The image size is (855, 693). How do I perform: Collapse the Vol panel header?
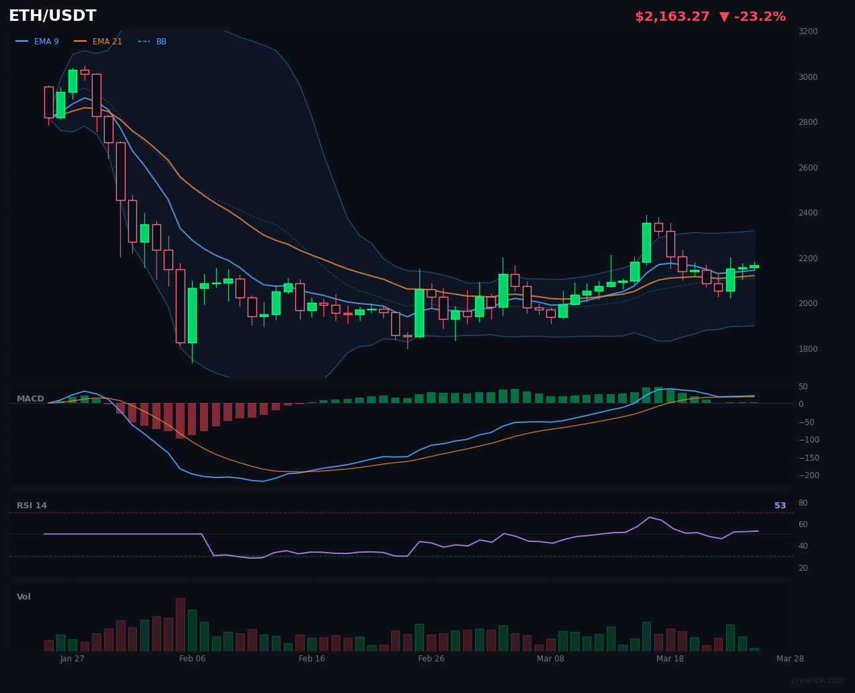pyautogui.click(x=23, y=596)
